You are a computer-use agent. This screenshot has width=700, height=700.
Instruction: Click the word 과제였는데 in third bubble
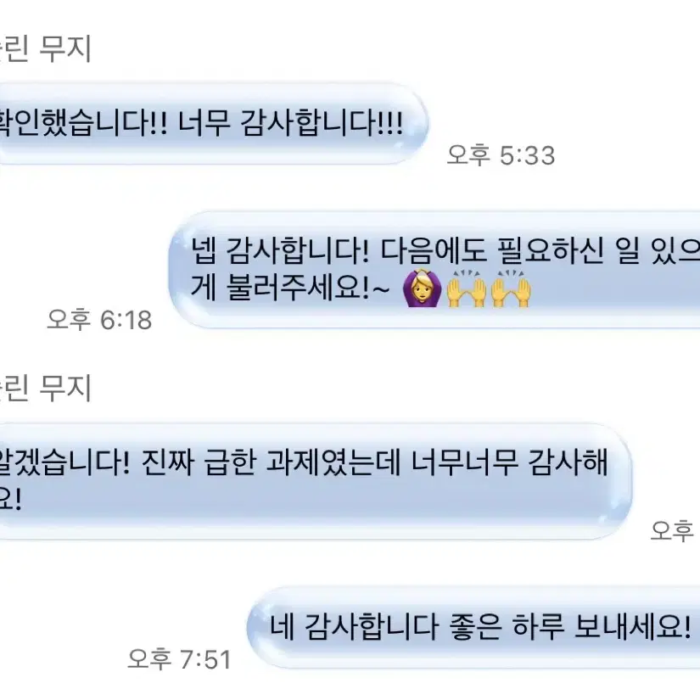[333, 463]
